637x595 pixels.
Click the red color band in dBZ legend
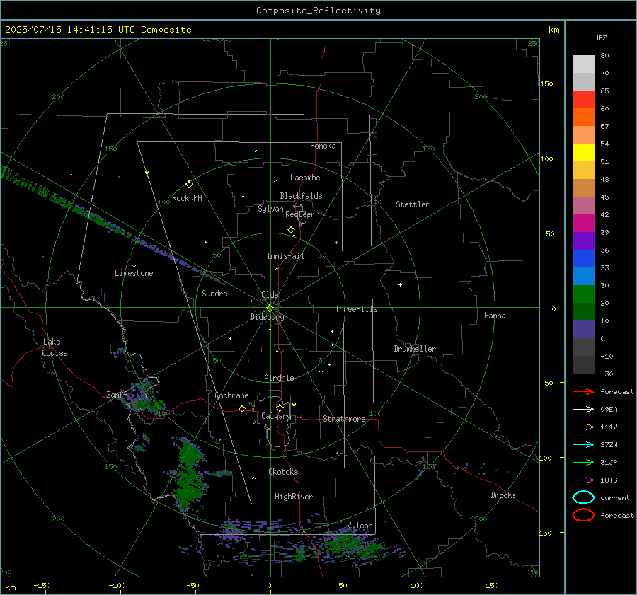583,99
